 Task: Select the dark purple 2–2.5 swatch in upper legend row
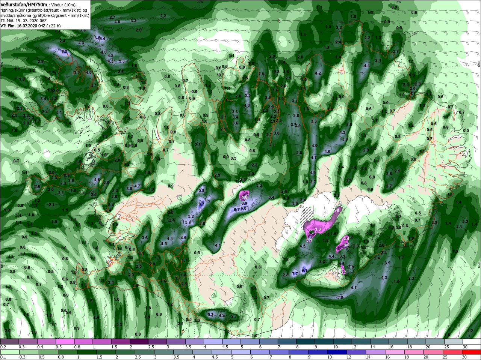pyautogui.click(x=139, y=342)
